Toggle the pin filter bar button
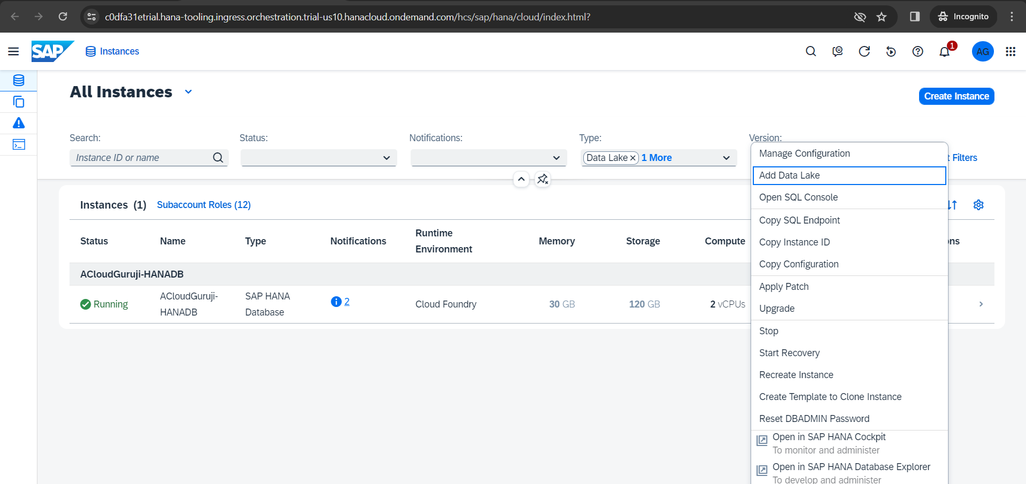The image size is (1026, 484). [543, 179]
